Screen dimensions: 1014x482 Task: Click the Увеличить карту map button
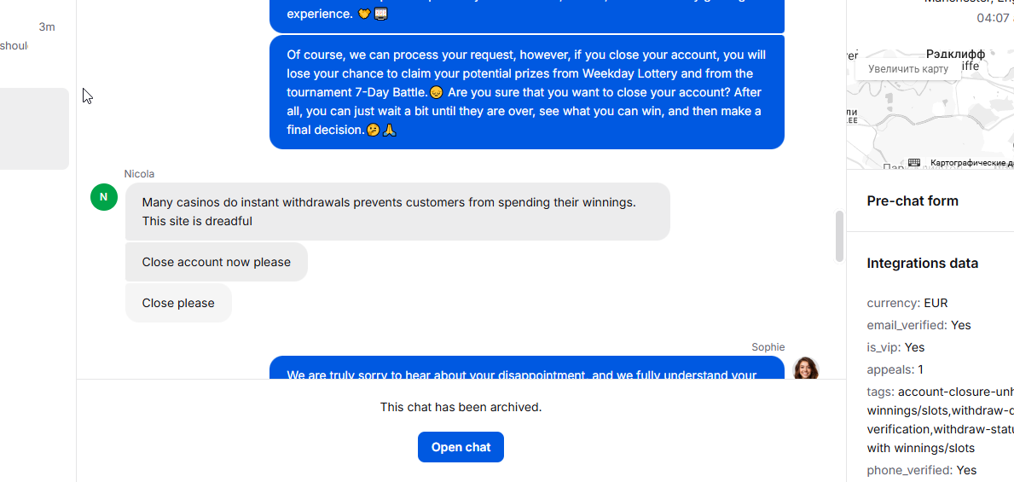point(908,68)
